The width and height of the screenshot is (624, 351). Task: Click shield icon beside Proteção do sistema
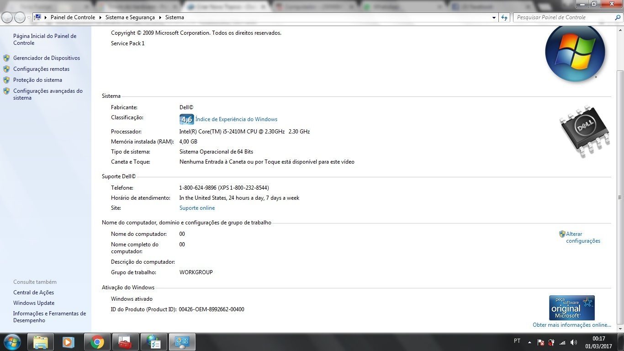(x=6, y=80)
